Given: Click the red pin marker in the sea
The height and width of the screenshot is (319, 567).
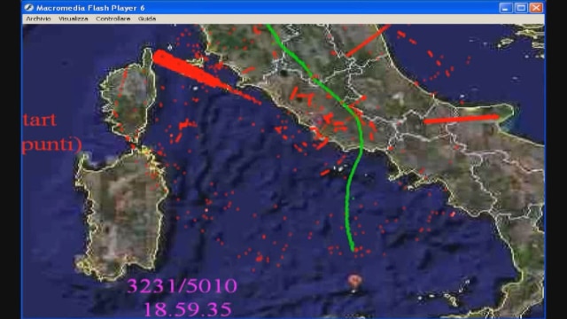Looking at the screenshot, I should pos(354,282).
